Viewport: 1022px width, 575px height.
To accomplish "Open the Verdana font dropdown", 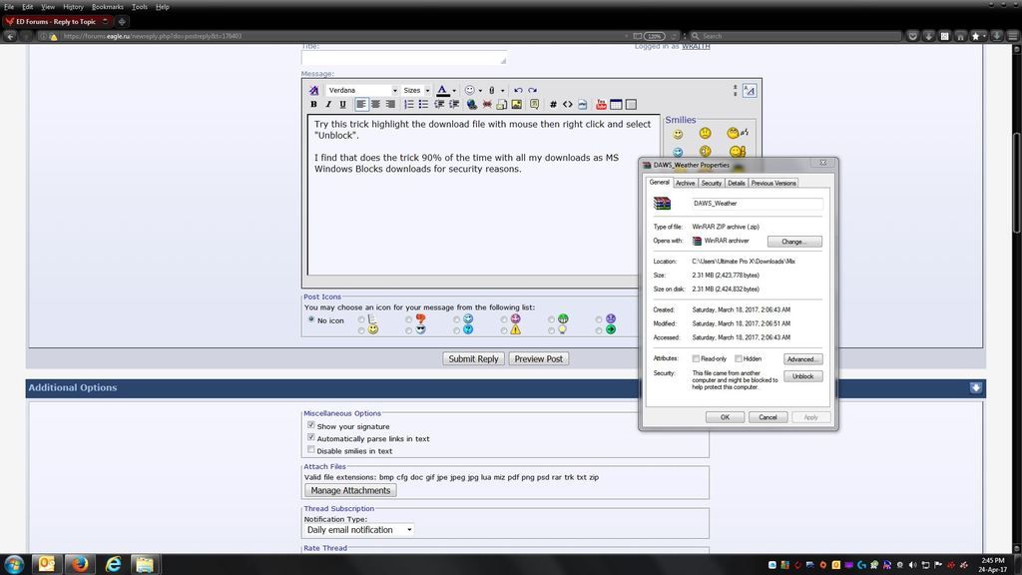I will click(362, 90).
